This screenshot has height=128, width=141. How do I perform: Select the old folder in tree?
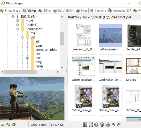point(33,37)
